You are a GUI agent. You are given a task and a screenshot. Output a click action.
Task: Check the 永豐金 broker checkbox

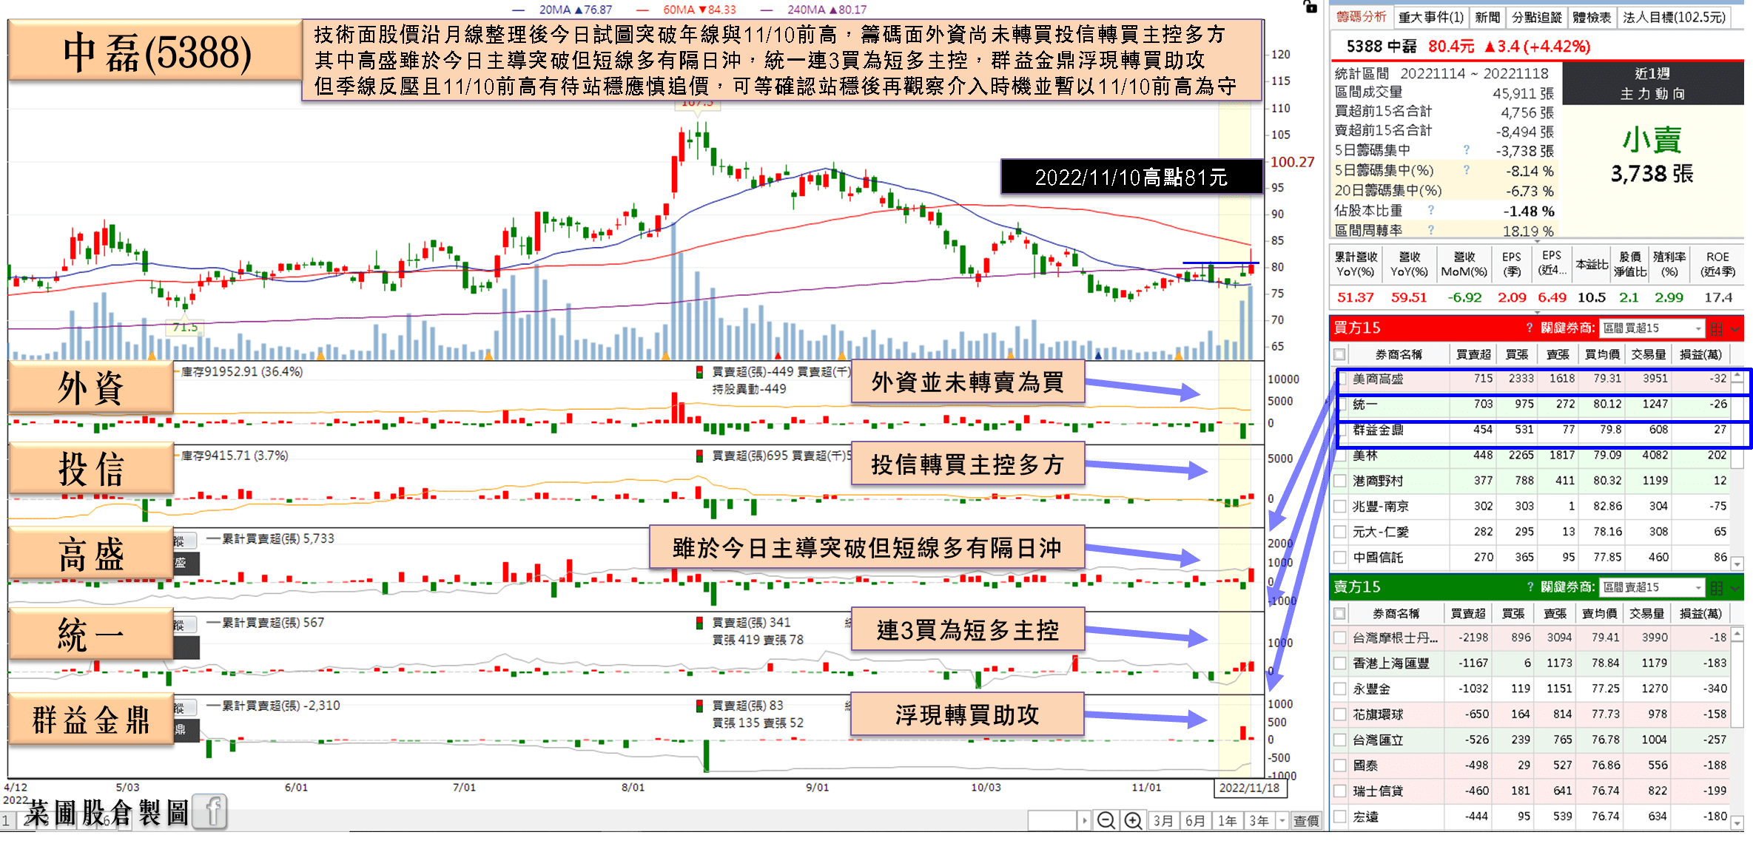pos(1340,689)
